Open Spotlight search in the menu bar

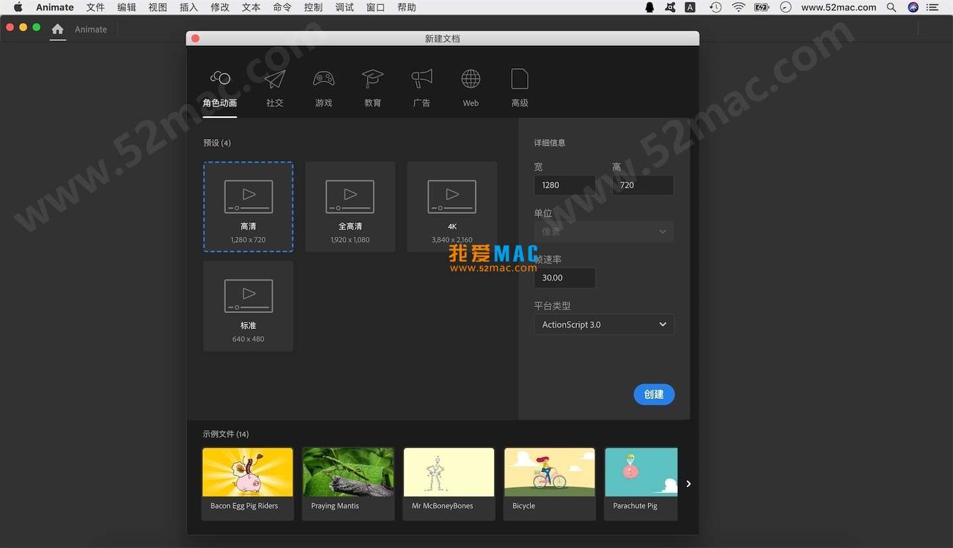891,7
